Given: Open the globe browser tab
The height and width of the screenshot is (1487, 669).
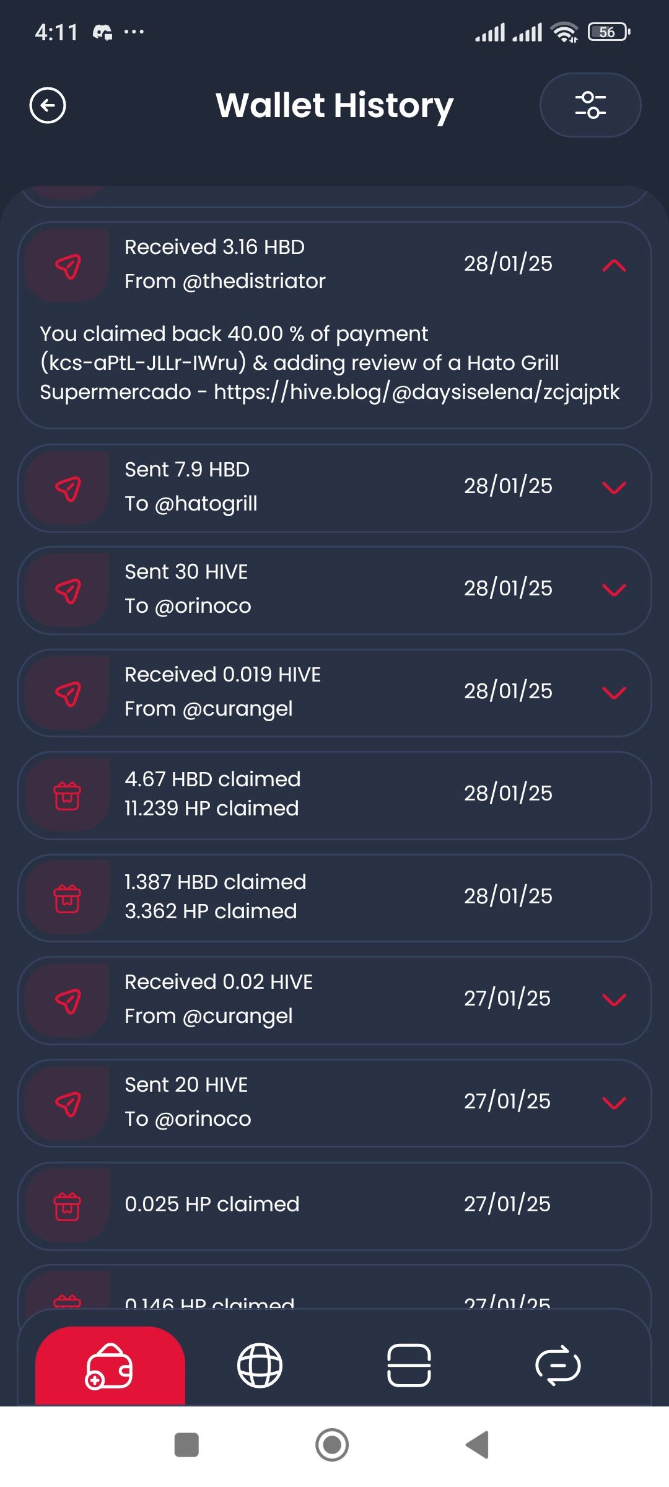Looking at the screenshot, I should pyautogui.click(x=260, y=1366).
